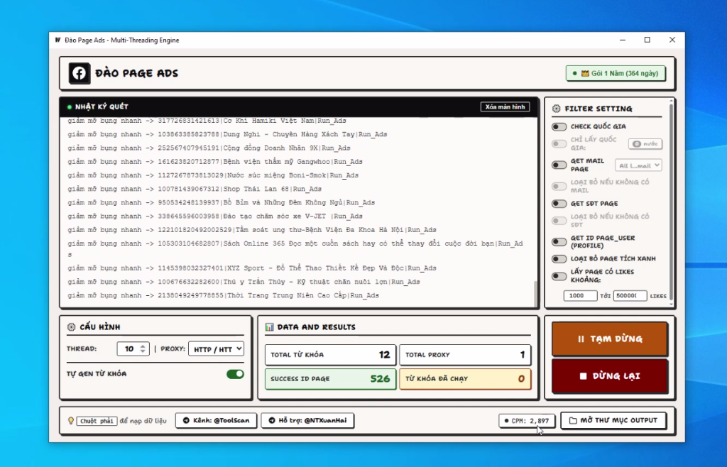Click the Chuột phải hint tag
This screenshot has width=727, height=467.
(x=97, y=421)
